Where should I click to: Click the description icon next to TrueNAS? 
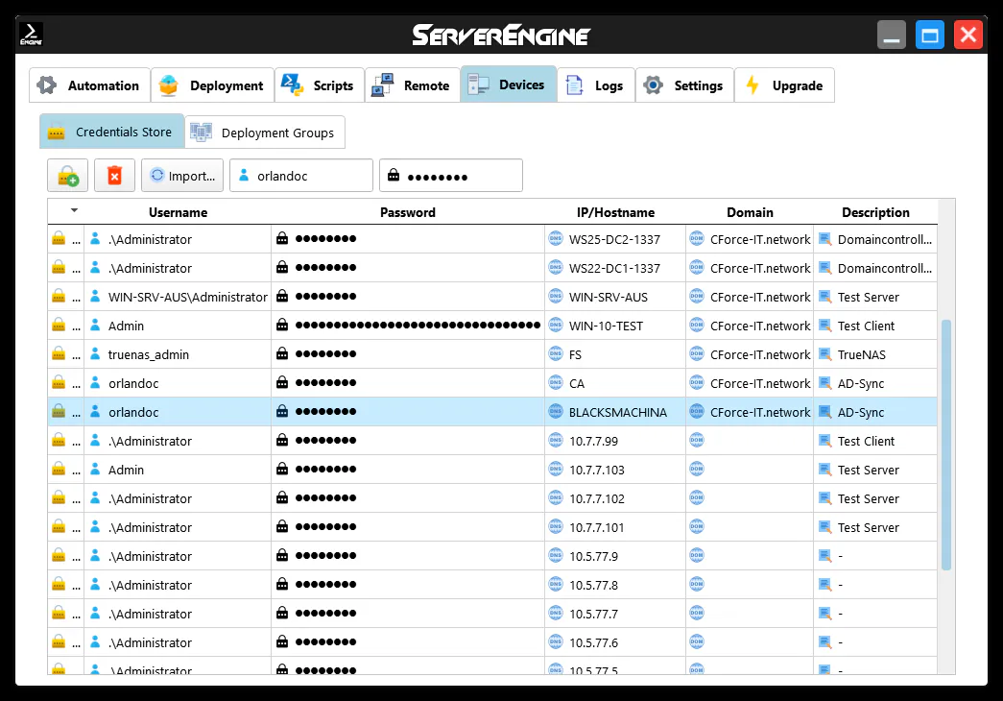[824, 354]
